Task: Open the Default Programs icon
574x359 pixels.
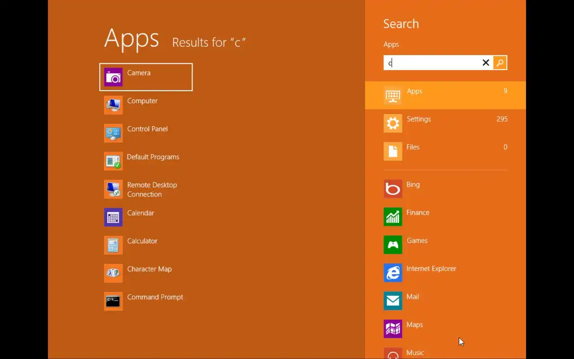Action: 113,161
